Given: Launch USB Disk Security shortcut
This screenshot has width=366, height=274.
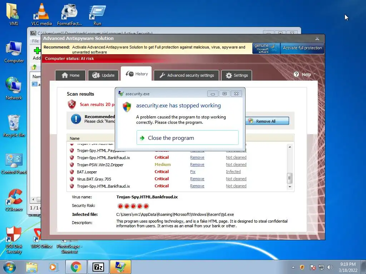Looking at the screenshot, I should pyautogui.click(x=14, y=239).
